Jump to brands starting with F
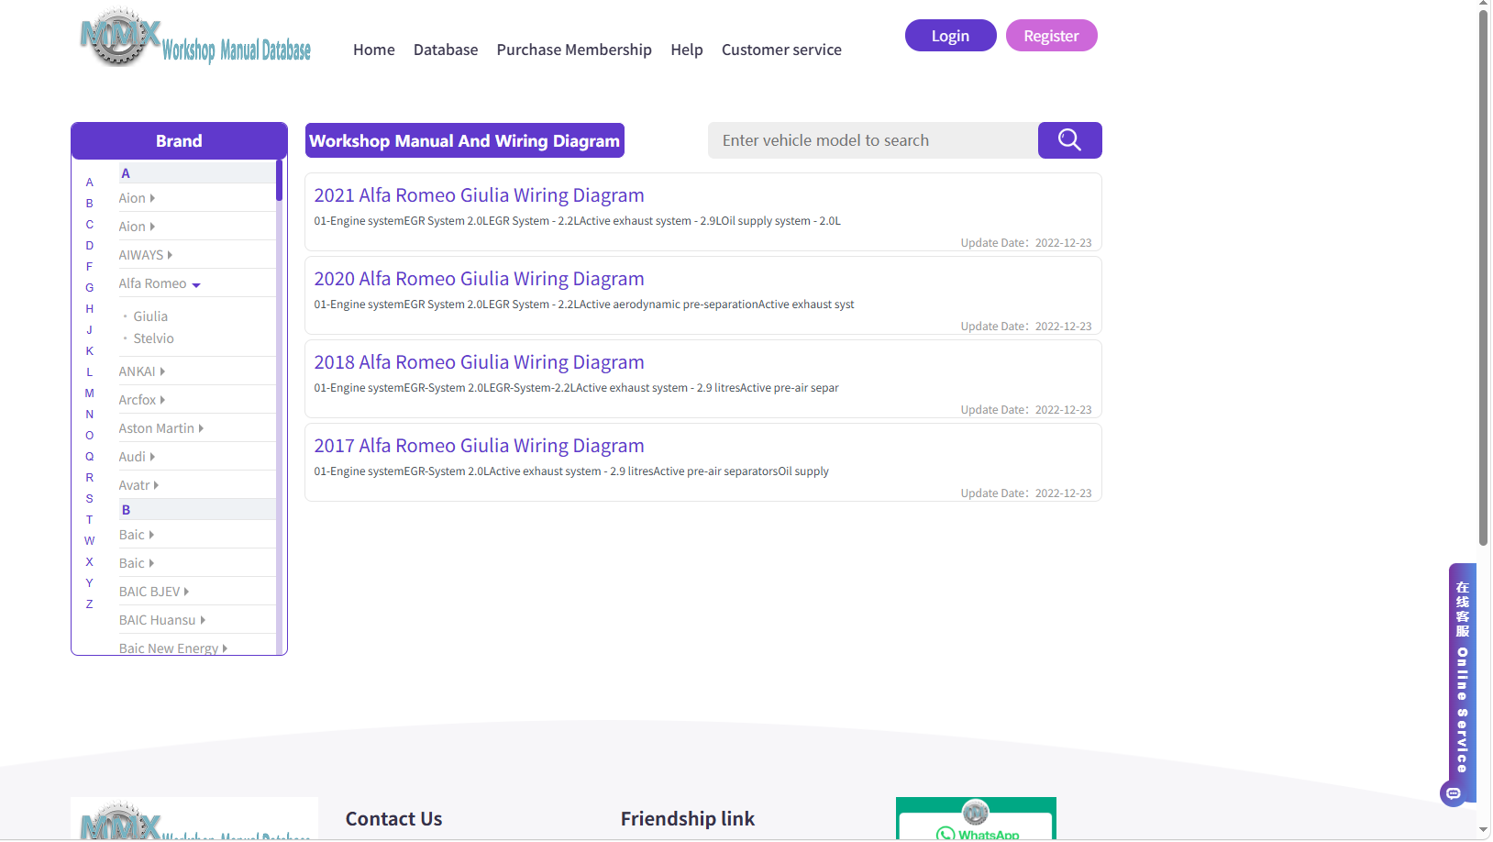1493x842 pixels. pyautogui.click(x=90, y=267)
